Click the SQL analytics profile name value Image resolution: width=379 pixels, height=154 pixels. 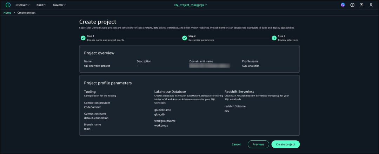251,66
